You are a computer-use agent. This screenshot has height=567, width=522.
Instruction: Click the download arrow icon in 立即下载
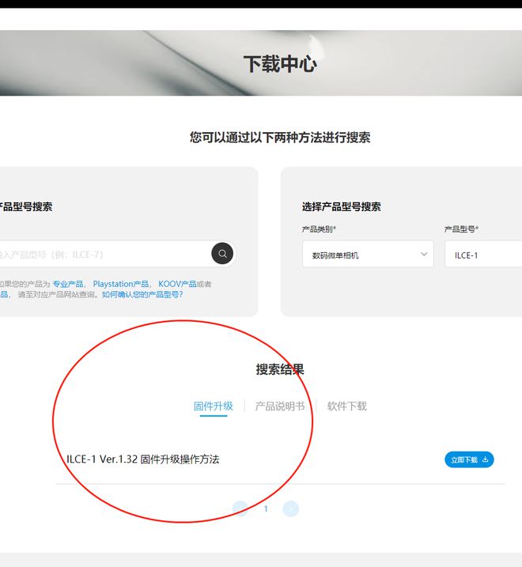[x=486, y=459]
